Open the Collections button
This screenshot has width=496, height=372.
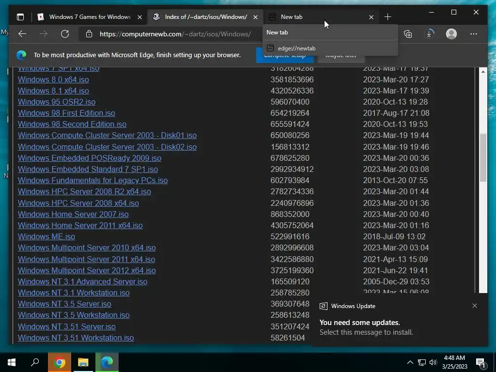coord(408,34)
